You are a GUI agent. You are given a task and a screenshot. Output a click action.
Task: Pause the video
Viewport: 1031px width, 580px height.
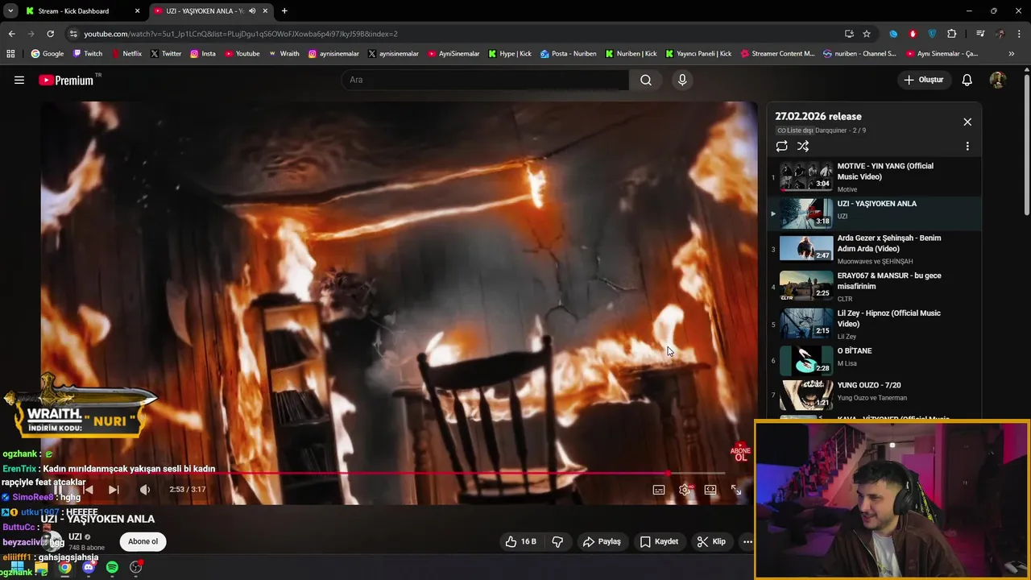click(58, 489)
